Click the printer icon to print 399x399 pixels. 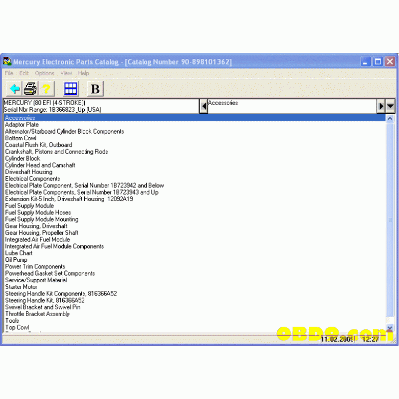pos(30,89)
